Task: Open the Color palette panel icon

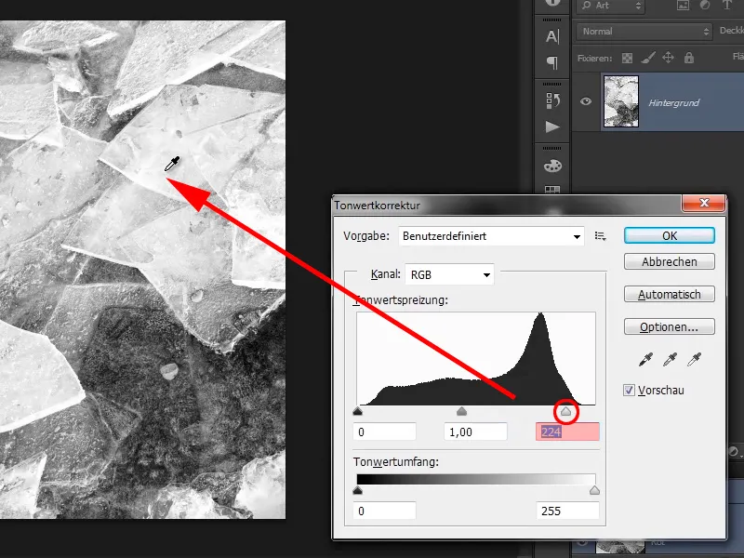Action: click(552, 166)
